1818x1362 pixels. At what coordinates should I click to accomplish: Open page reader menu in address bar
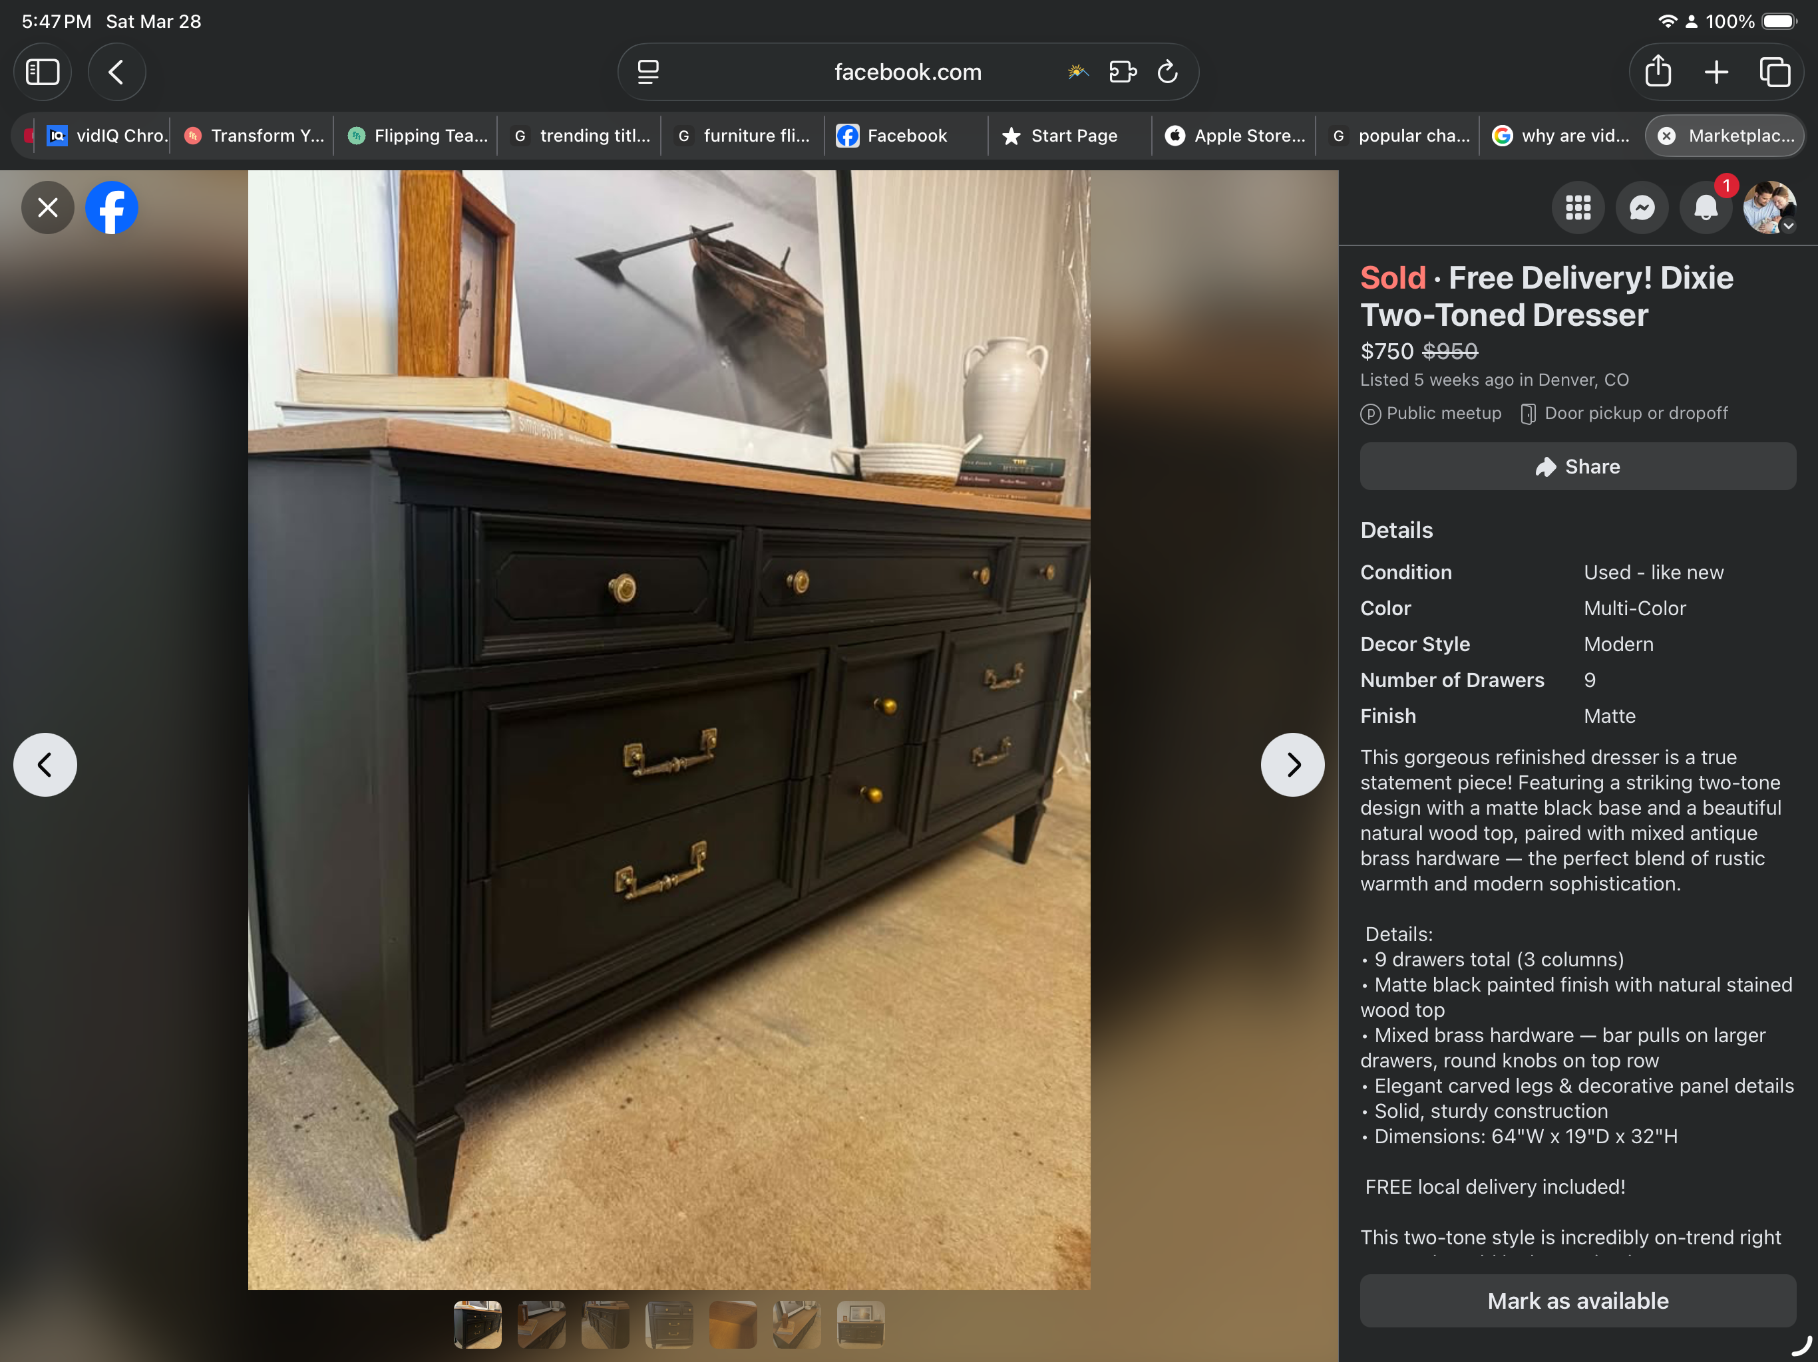point(648,72)
